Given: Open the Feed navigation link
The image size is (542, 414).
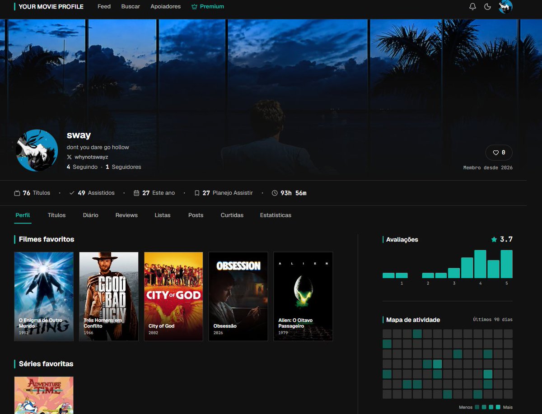Looking at the screenshot, I should 104,7.
